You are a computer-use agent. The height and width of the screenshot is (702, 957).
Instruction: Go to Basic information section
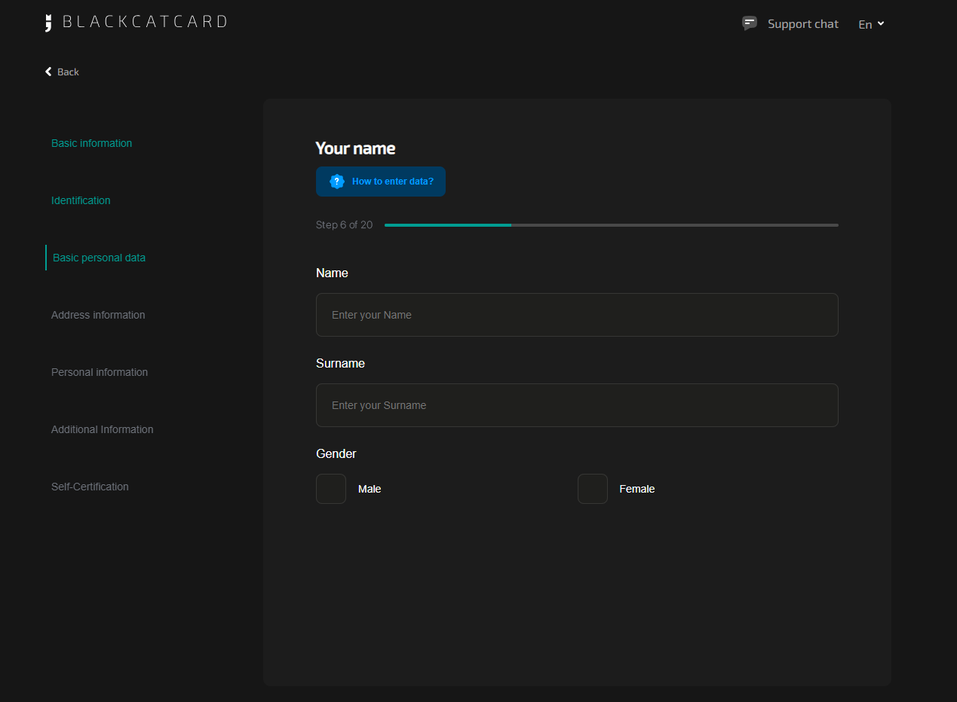(91, 143)
